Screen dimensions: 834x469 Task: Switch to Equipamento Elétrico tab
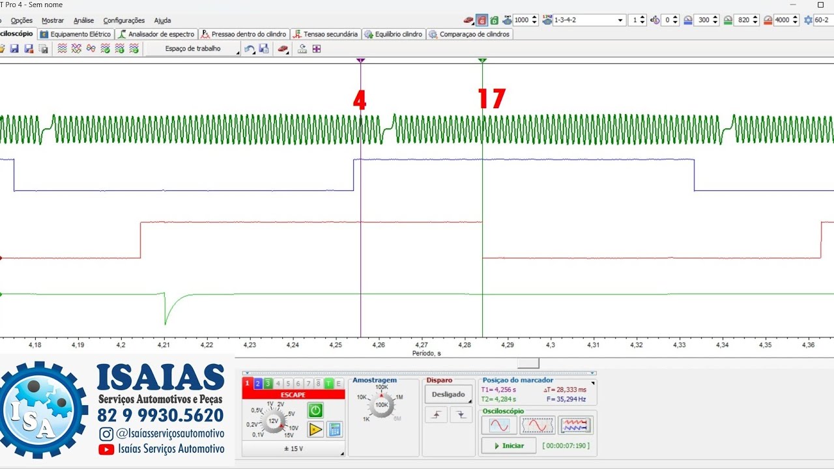[x=76, y=34]
